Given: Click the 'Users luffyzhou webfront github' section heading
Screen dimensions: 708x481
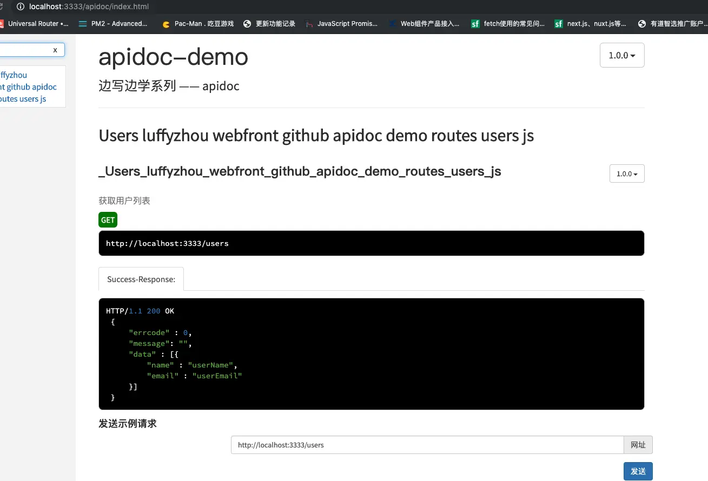Looking at the screenshot, I should pyautogui.click(x=316, y=136).
